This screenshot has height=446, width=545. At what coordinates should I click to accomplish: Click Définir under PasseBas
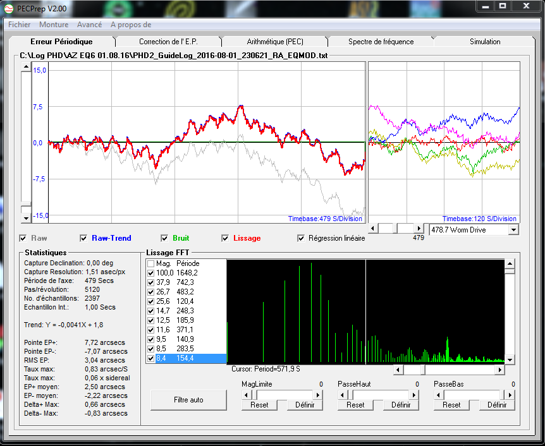(497, 405)
